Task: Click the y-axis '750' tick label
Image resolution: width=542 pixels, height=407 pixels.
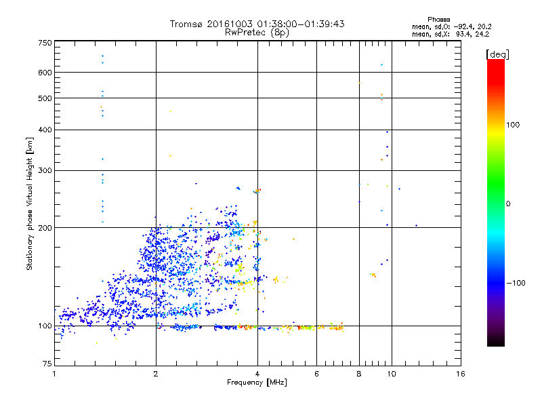Action: click(45, 43)
